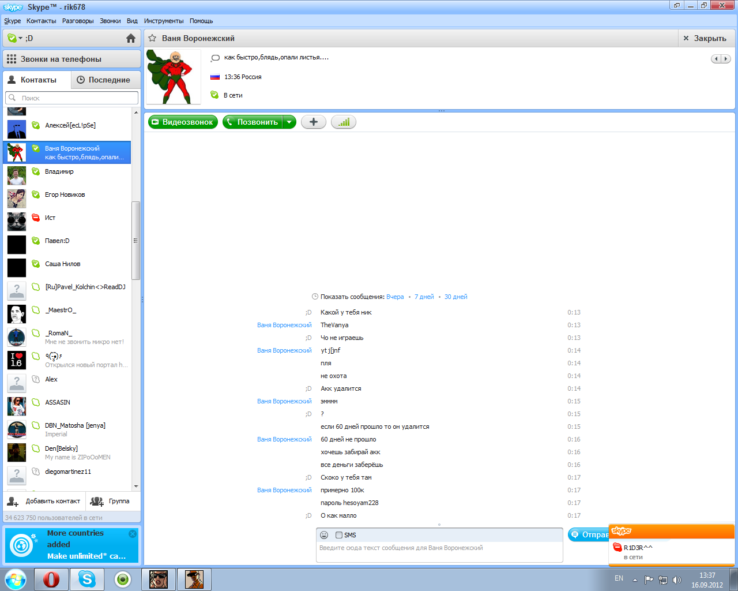Select contact Егор Новиков
Image resolution: width=738 pixels, height=591 pixels.
pyautogui.click(x=67, y=199)
